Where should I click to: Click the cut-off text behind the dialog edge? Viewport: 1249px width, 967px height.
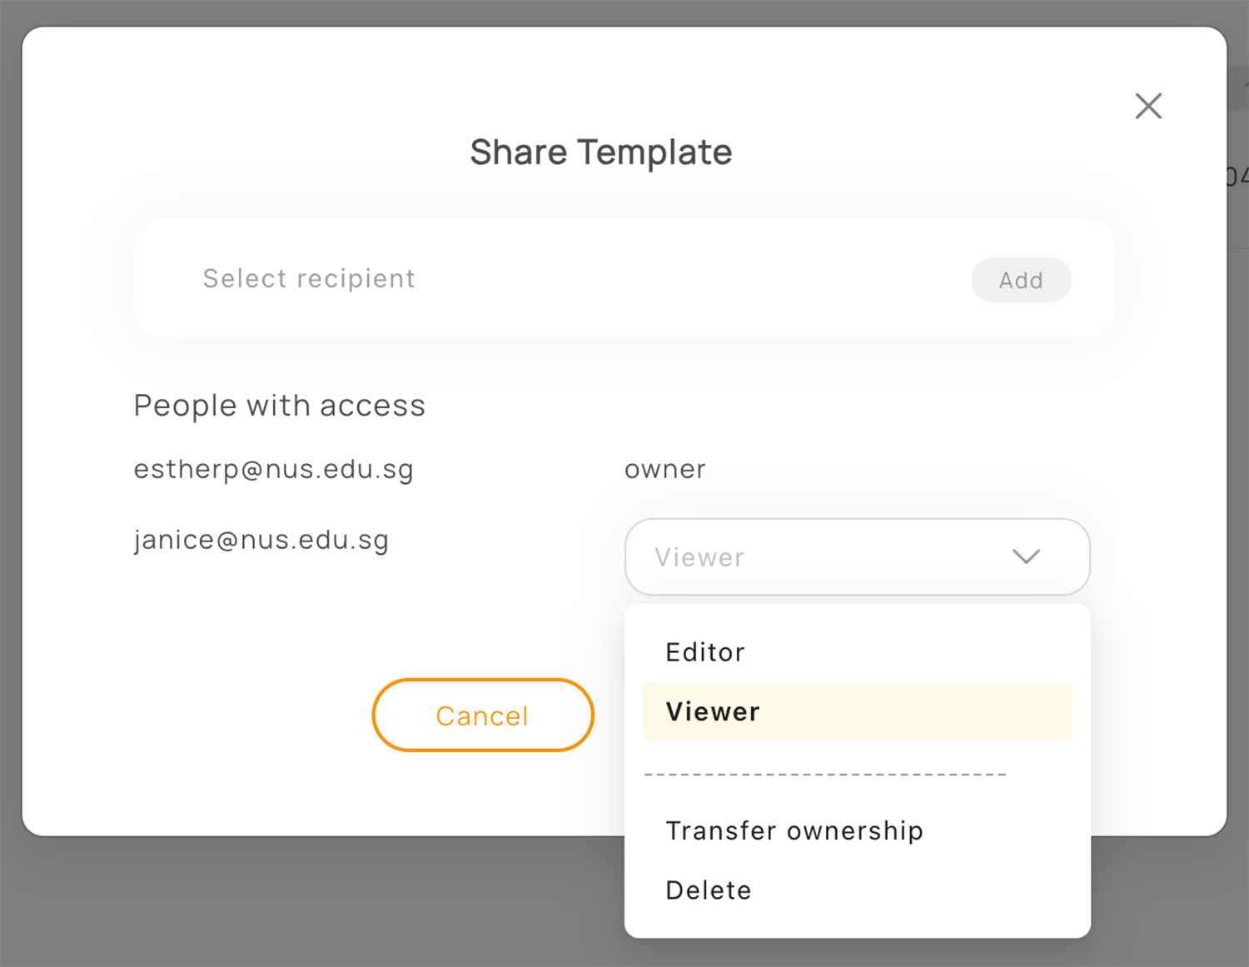pyautogui.click(x=1237, y=177)
